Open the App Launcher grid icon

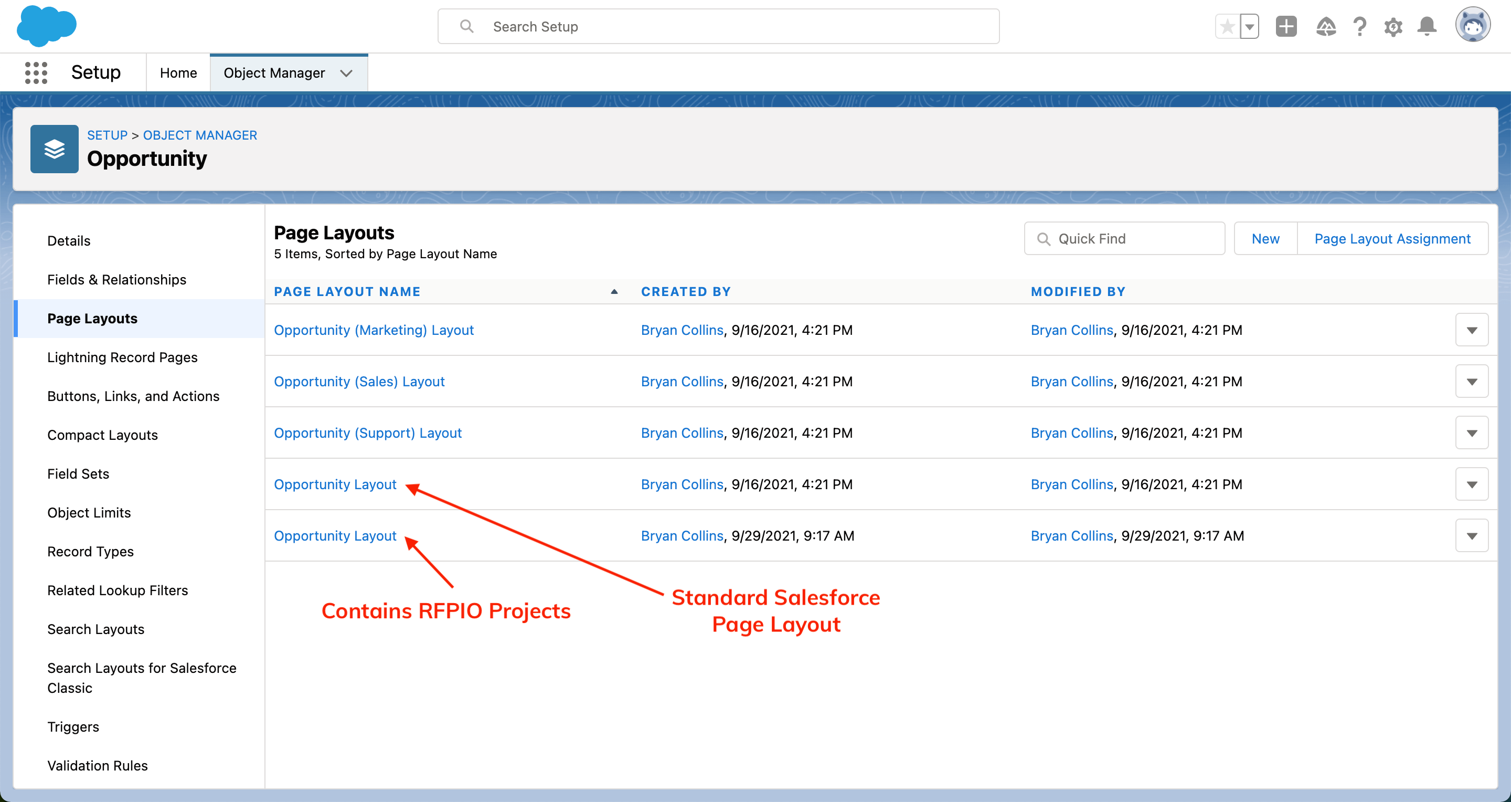pyautogui.click(x=36, y=73)
